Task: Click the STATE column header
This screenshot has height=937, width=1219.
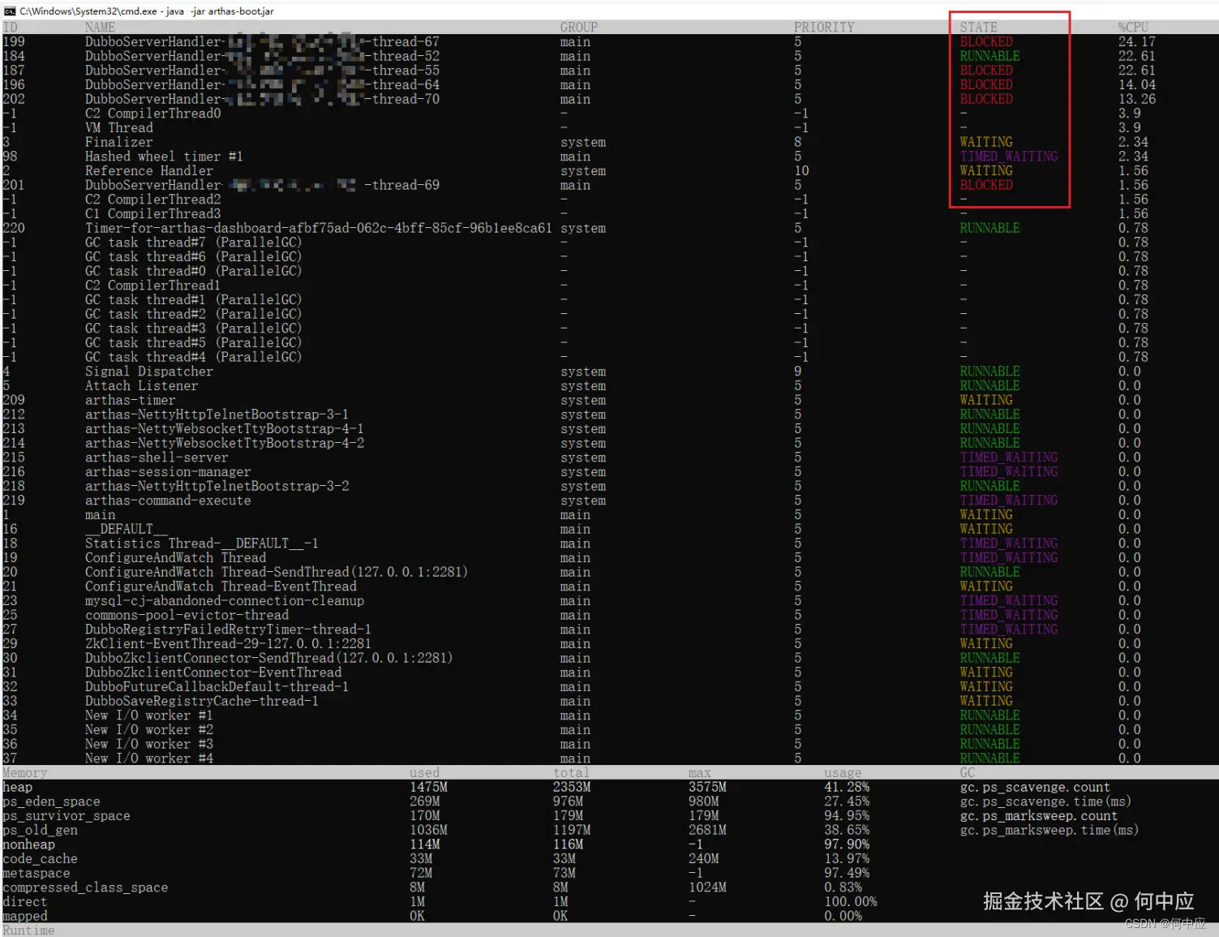Action: [978, 27]
